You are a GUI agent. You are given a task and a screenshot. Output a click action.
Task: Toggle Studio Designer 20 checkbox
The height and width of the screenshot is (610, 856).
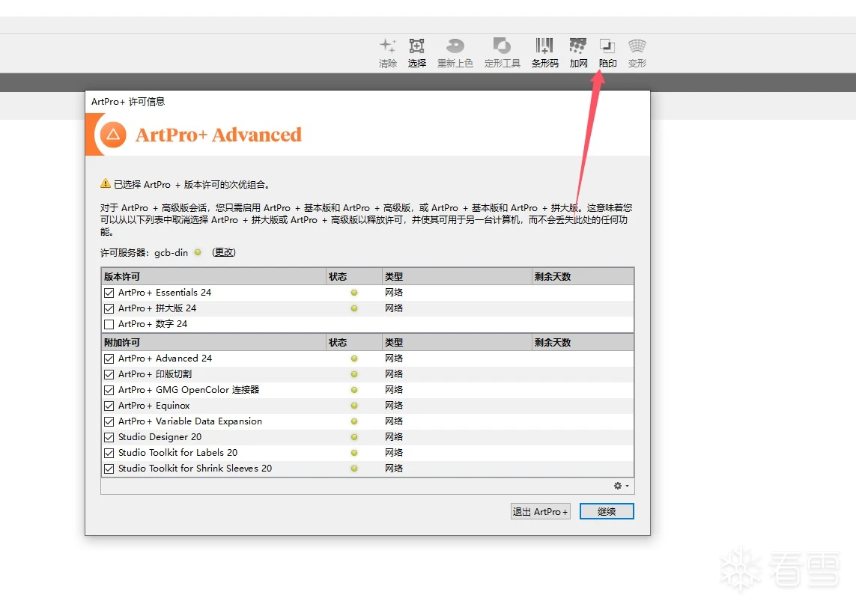109,438
